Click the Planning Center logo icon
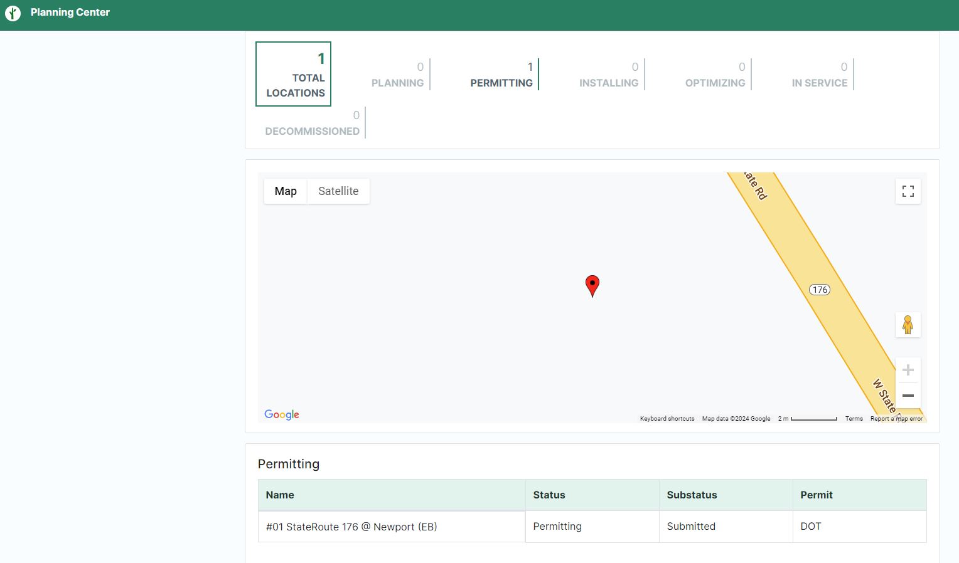 click(x=13, y=13)
